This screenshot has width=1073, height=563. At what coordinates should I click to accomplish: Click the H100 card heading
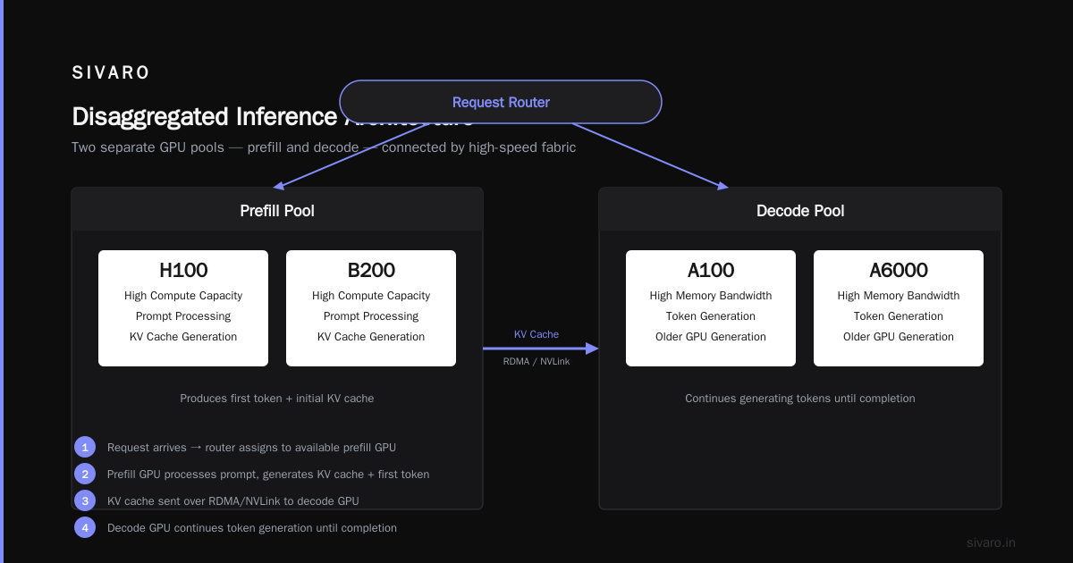point(183,270)
